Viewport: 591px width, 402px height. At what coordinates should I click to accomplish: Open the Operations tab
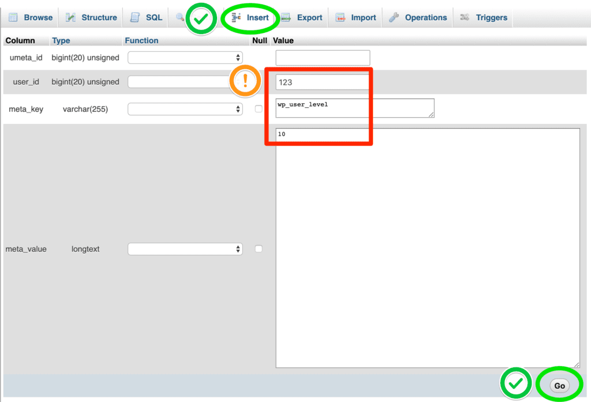[425, 17]
